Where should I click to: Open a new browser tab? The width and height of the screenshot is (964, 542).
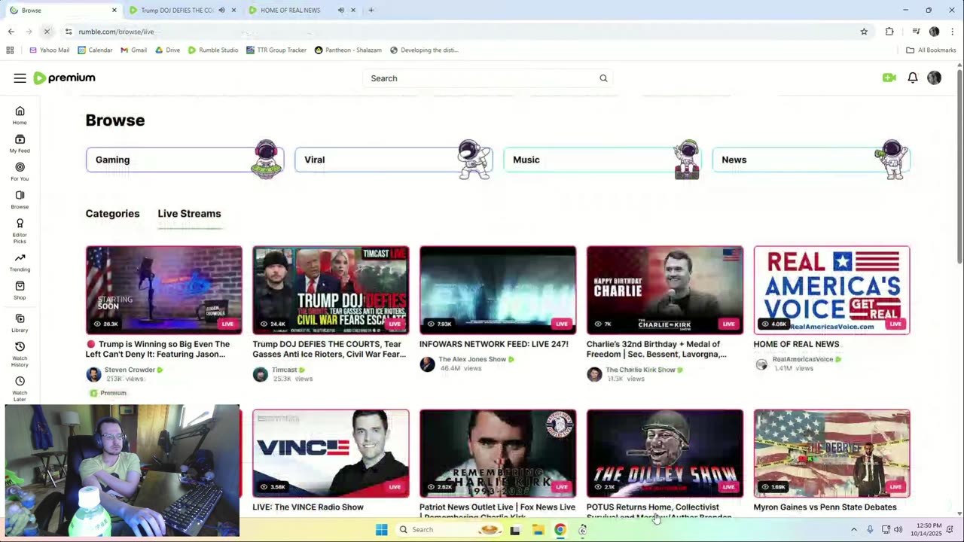point(371,11)
